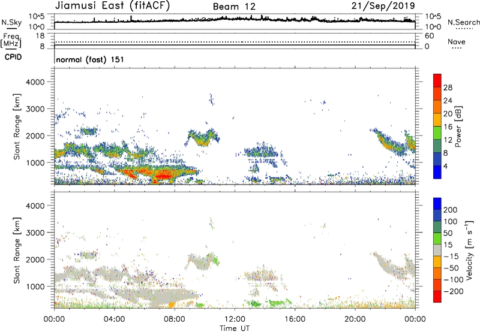Click the "50" Velocity color bar label
The image size is (480, 332).
[448, 233]
